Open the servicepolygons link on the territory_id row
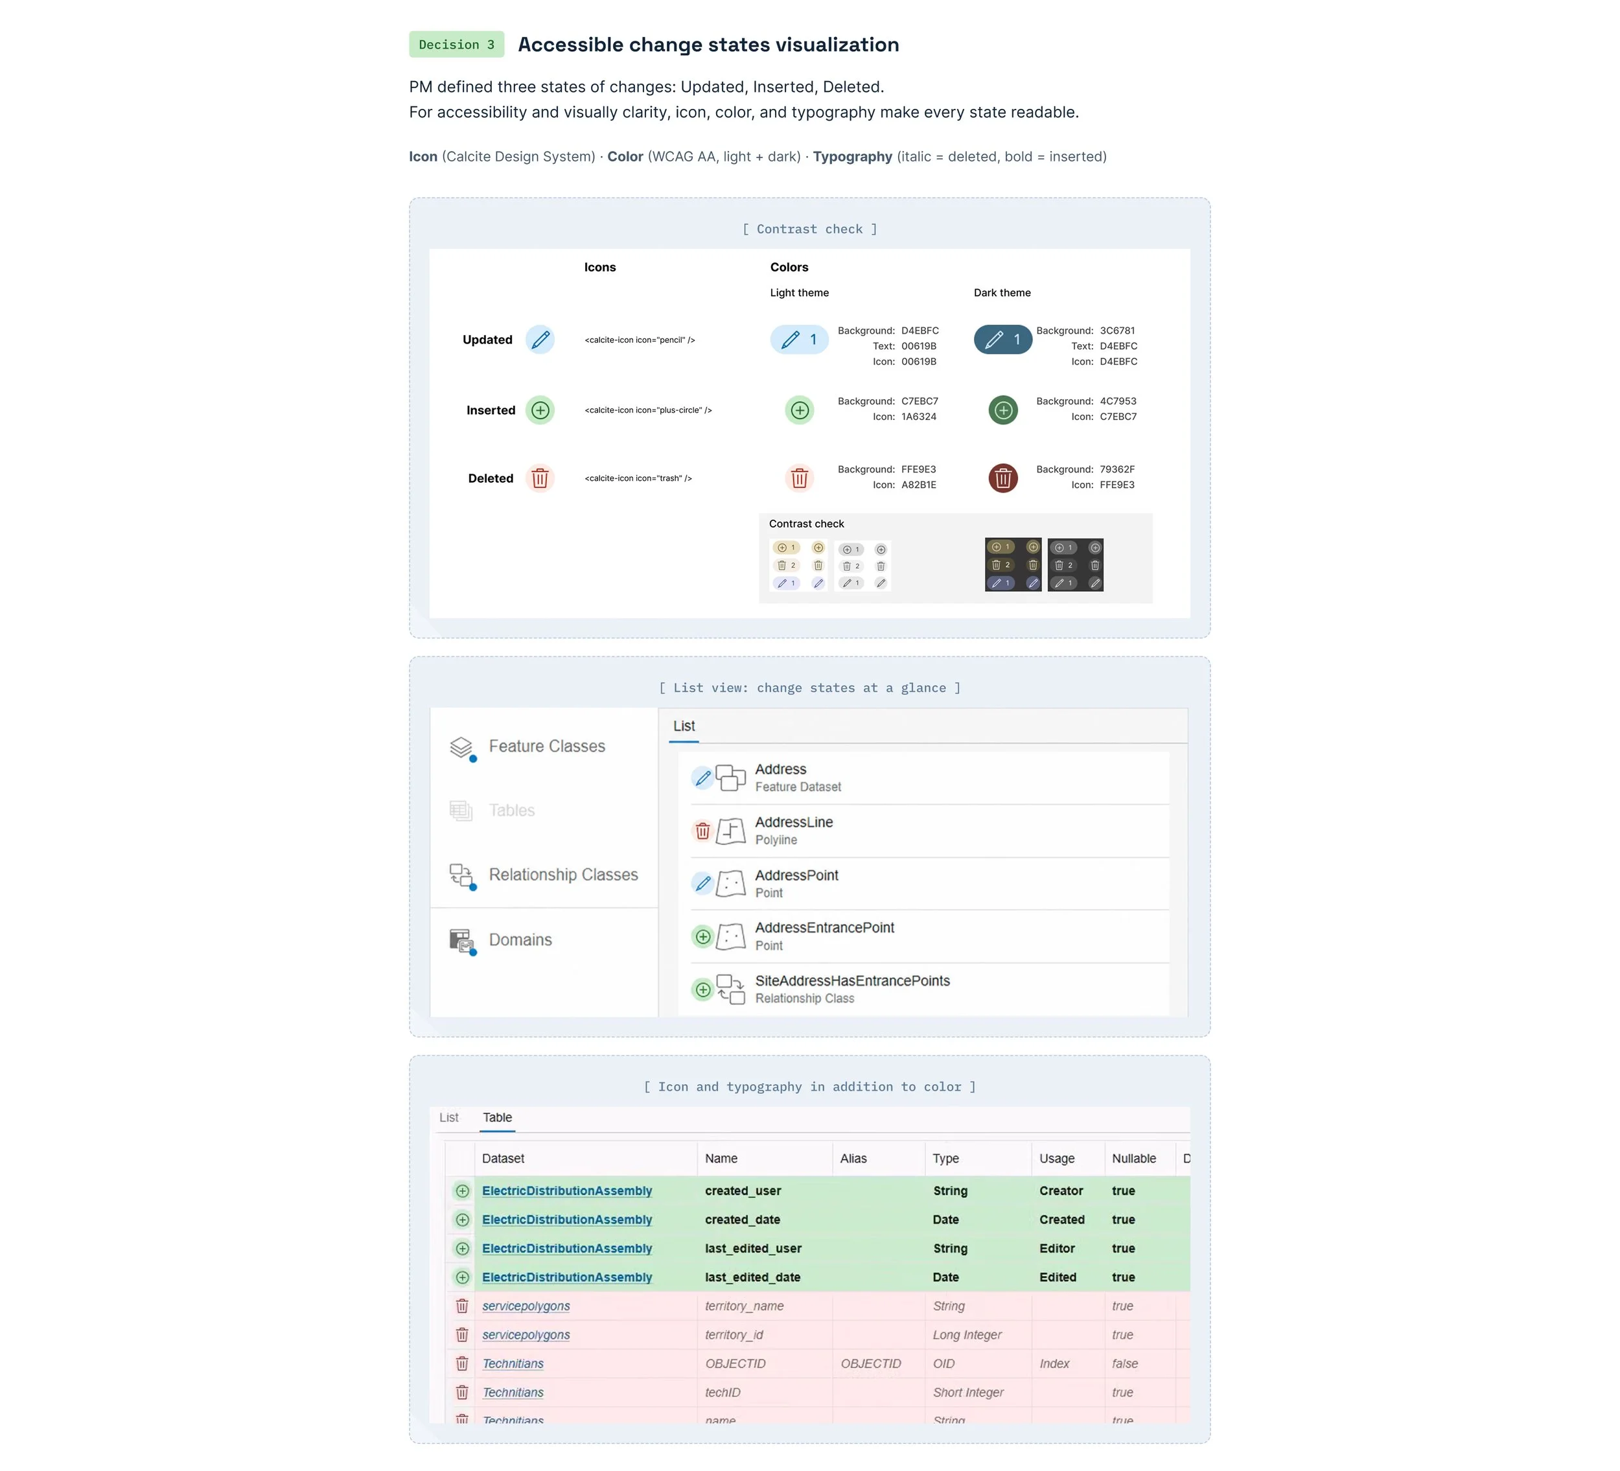The height and width of the screenshot is (1471, 1620). (526, 1335)
